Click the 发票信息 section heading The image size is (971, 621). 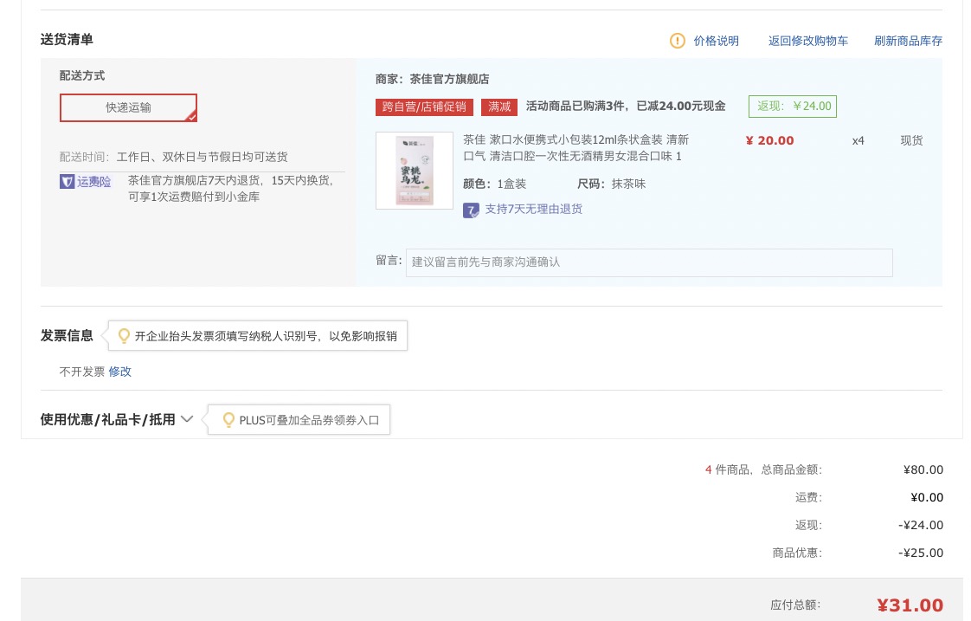coord(67,335)
